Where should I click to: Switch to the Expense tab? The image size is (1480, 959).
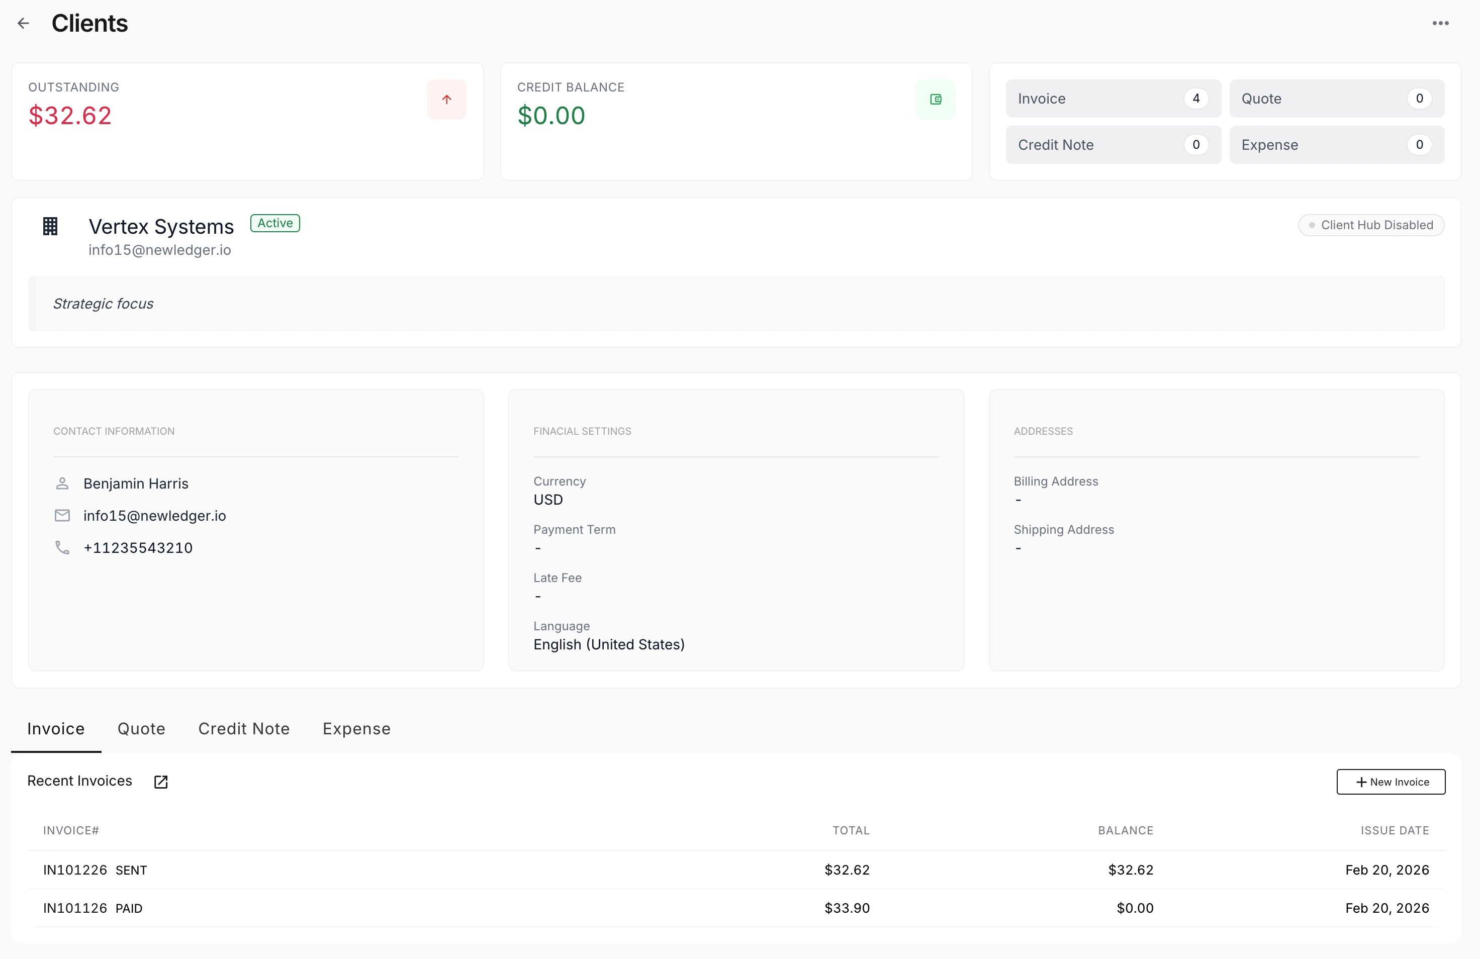tap(356, 728)
